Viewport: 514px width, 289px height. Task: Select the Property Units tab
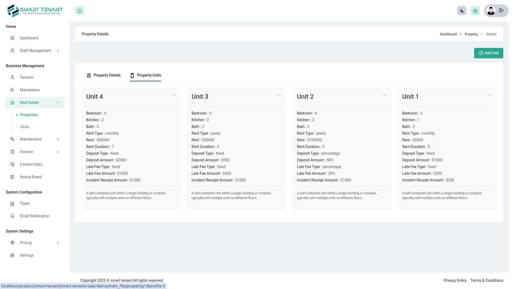tap(146, 75)
